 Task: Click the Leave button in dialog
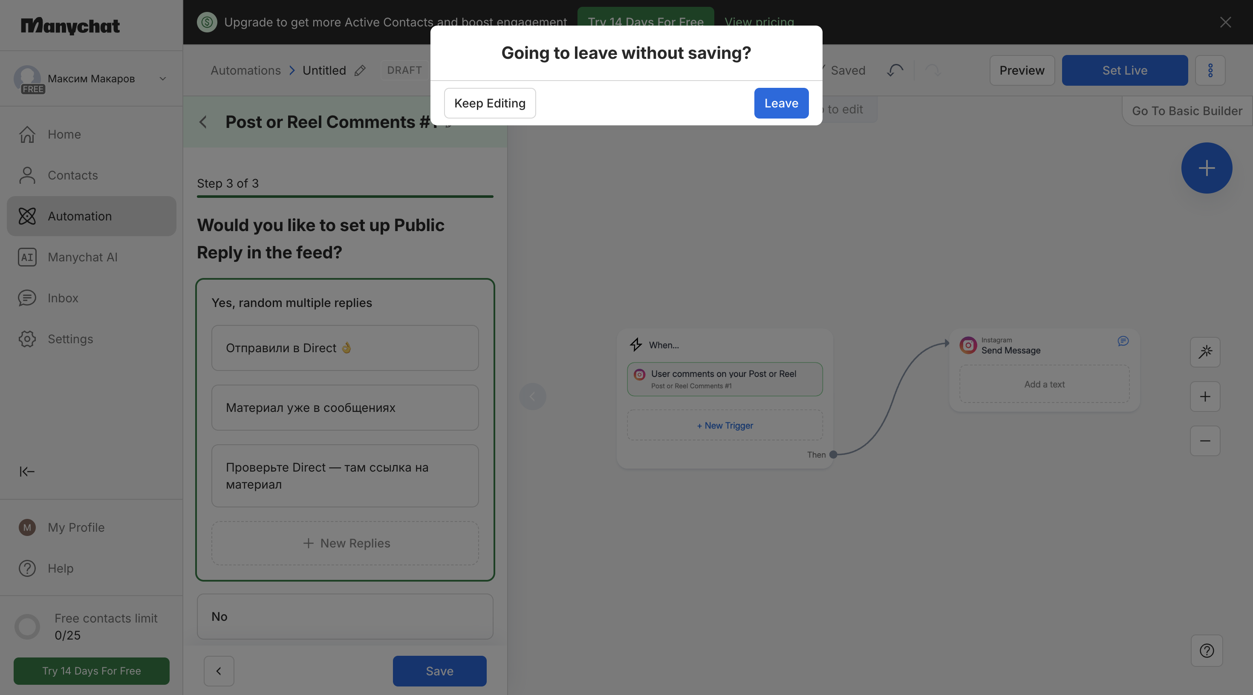(x=781, y=103)
